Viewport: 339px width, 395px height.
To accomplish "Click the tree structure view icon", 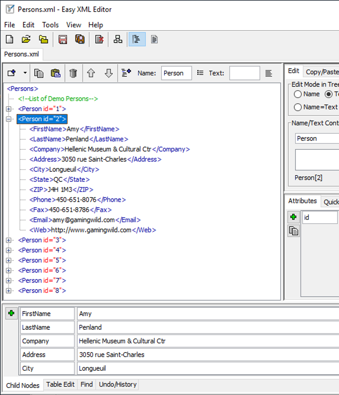I will (118, 39).
